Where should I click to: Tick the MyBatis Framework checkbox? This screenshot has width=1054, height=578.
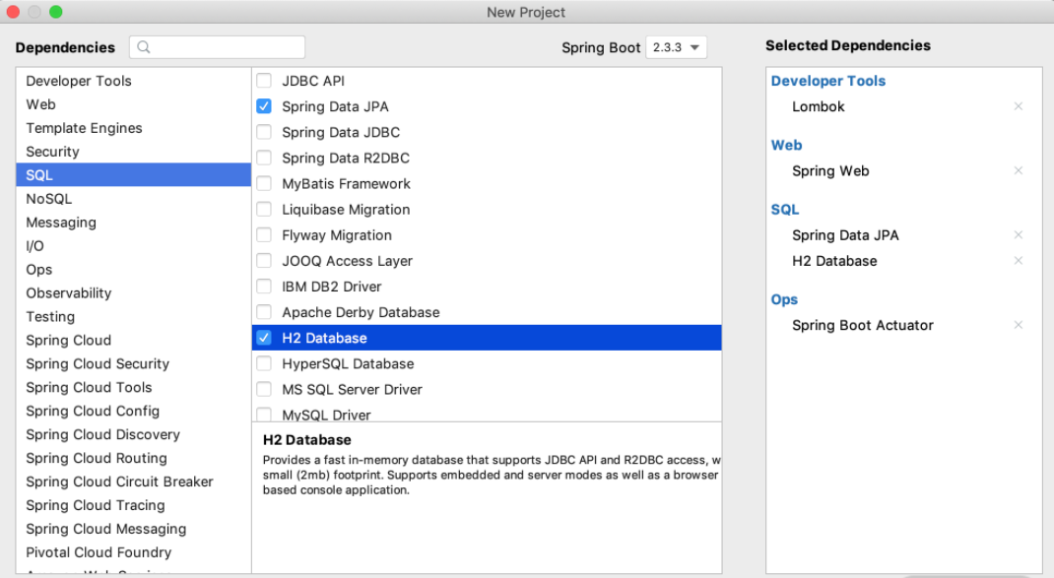coord(264,183)
